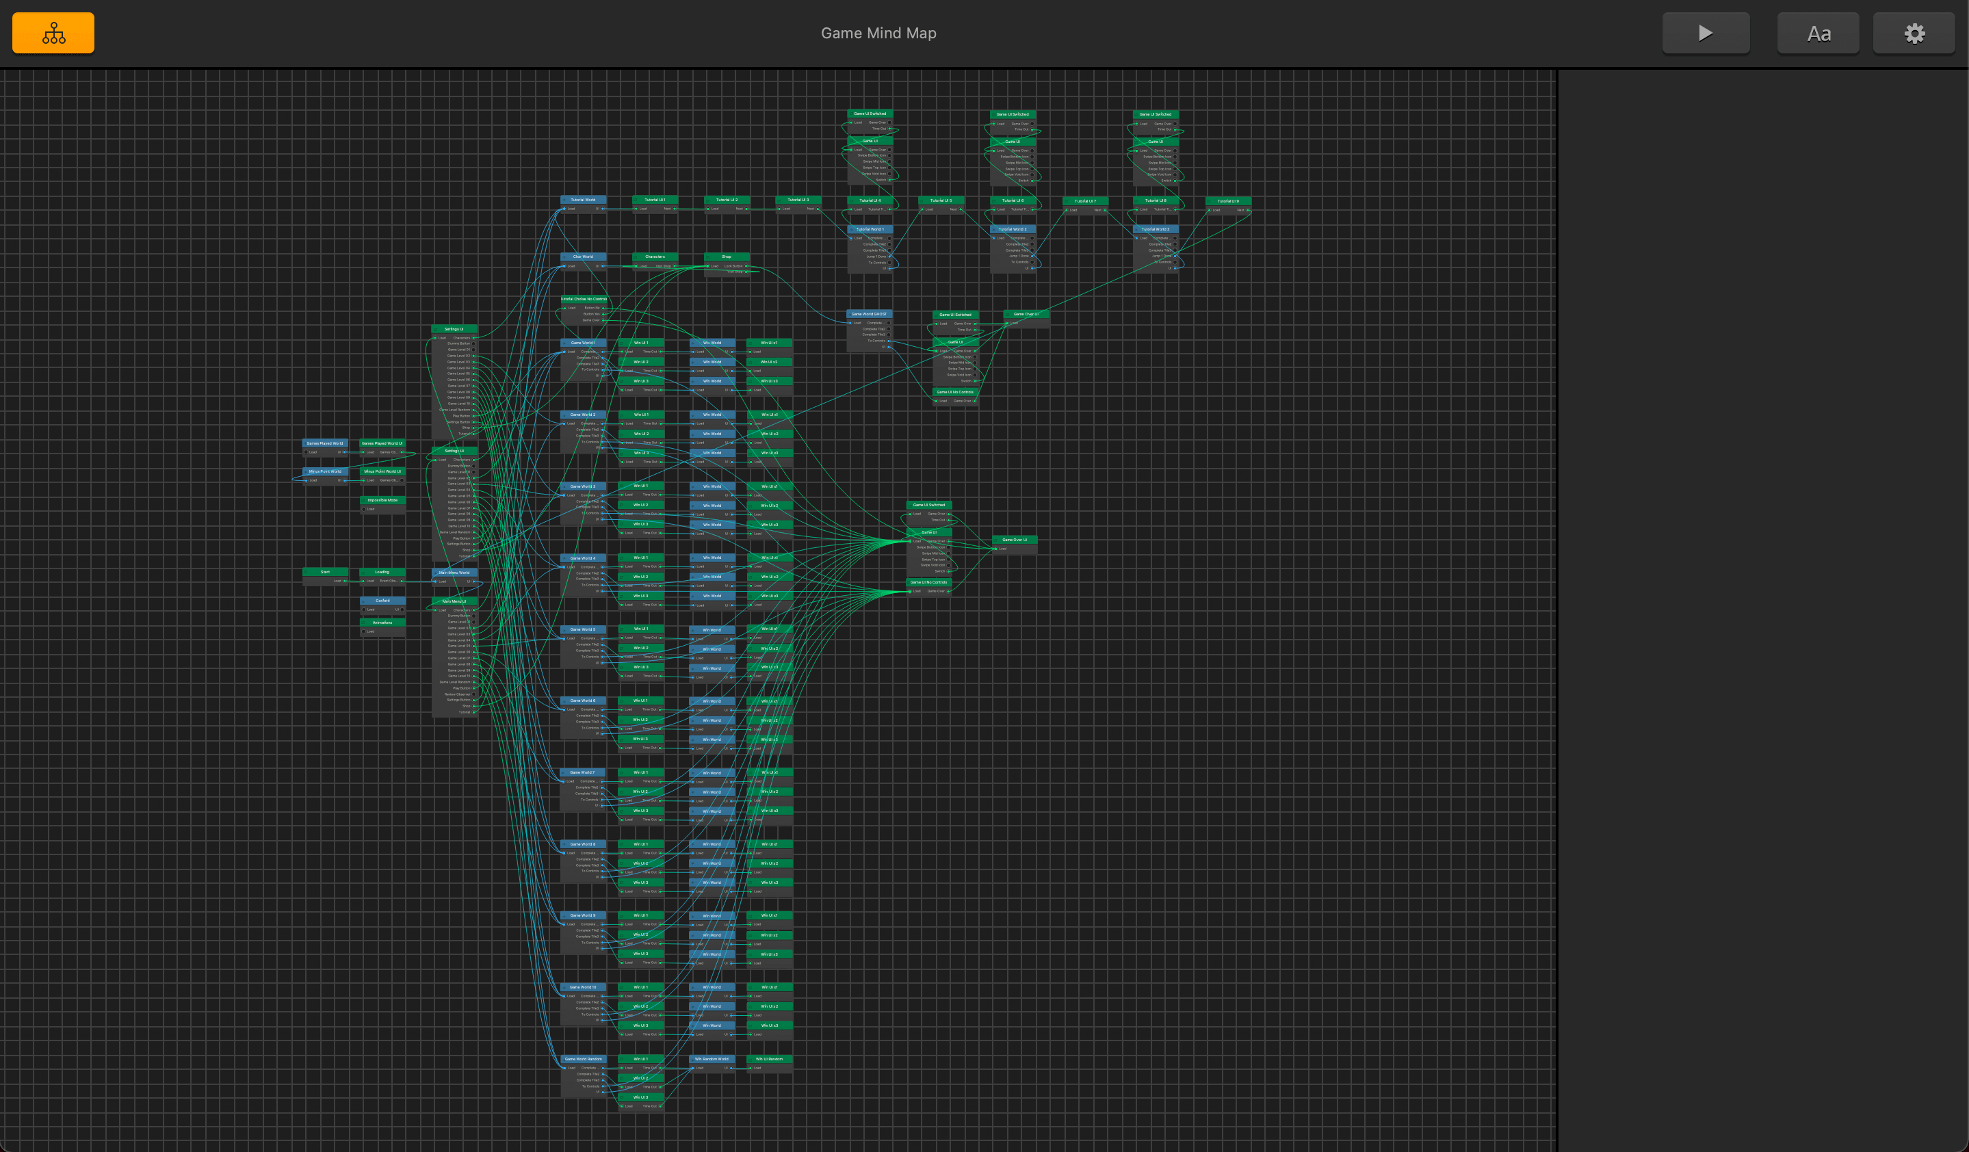Select the Confetti node header
1969x1152 pixels.
coord(383,601)
